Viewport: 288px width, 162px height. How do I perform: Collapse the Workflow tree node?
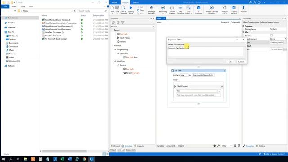click(x=115, y=61)
